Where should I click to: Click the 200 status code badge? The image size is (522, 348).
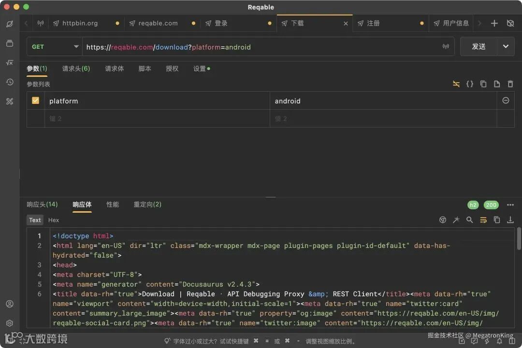491,205
